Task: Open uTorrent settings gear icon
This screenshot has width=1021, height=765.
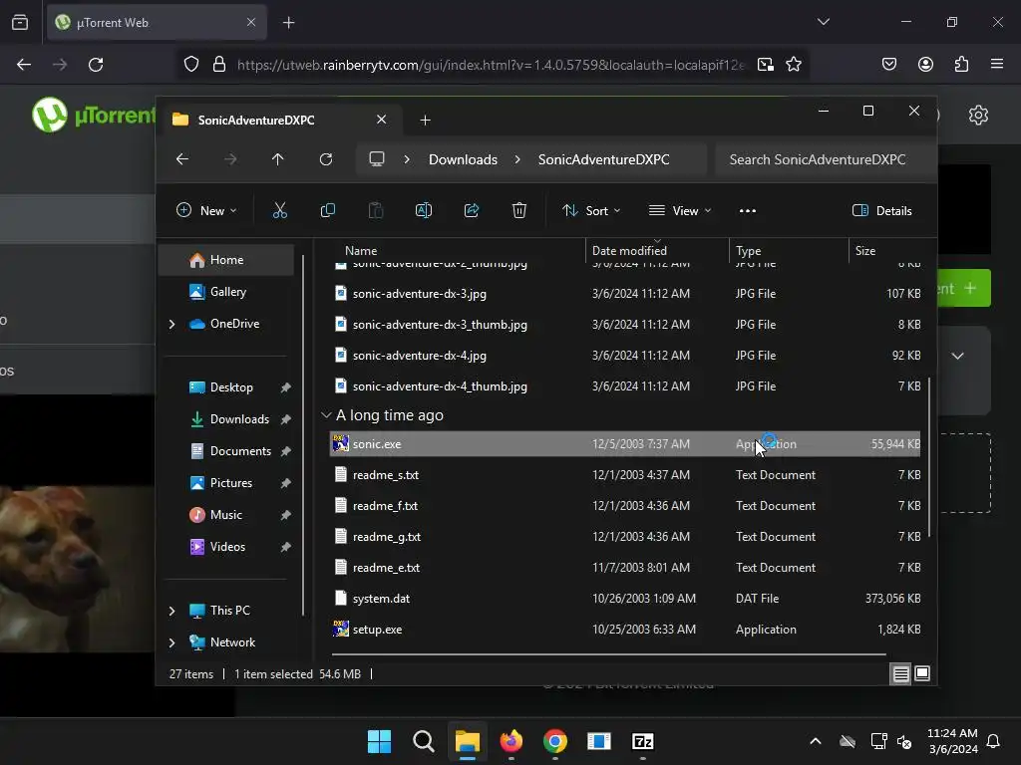Action: pyautogui.click(x=978, y=116)
